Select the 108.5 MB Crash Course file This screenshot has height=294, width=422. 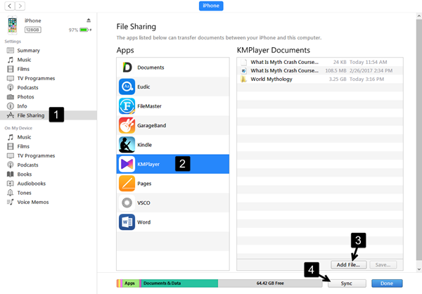[320, 70]
